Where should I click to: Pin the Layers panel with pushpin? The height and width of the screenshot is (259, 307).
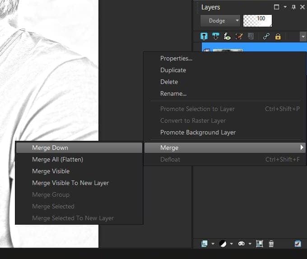pos(293,7)
